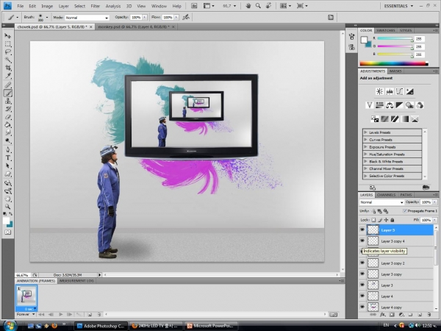Open Forever looping options
This screenshot has width=441, height=331.
click(x=26, y=314)
